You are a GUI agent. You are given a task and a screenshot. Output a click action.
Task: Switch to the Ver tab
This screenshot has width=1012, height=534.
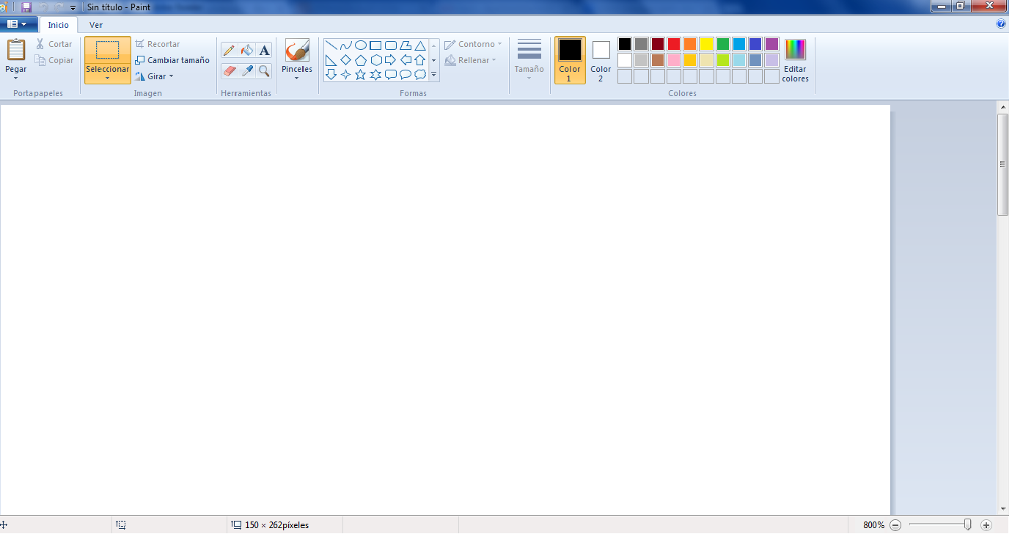tap(95, 24)
